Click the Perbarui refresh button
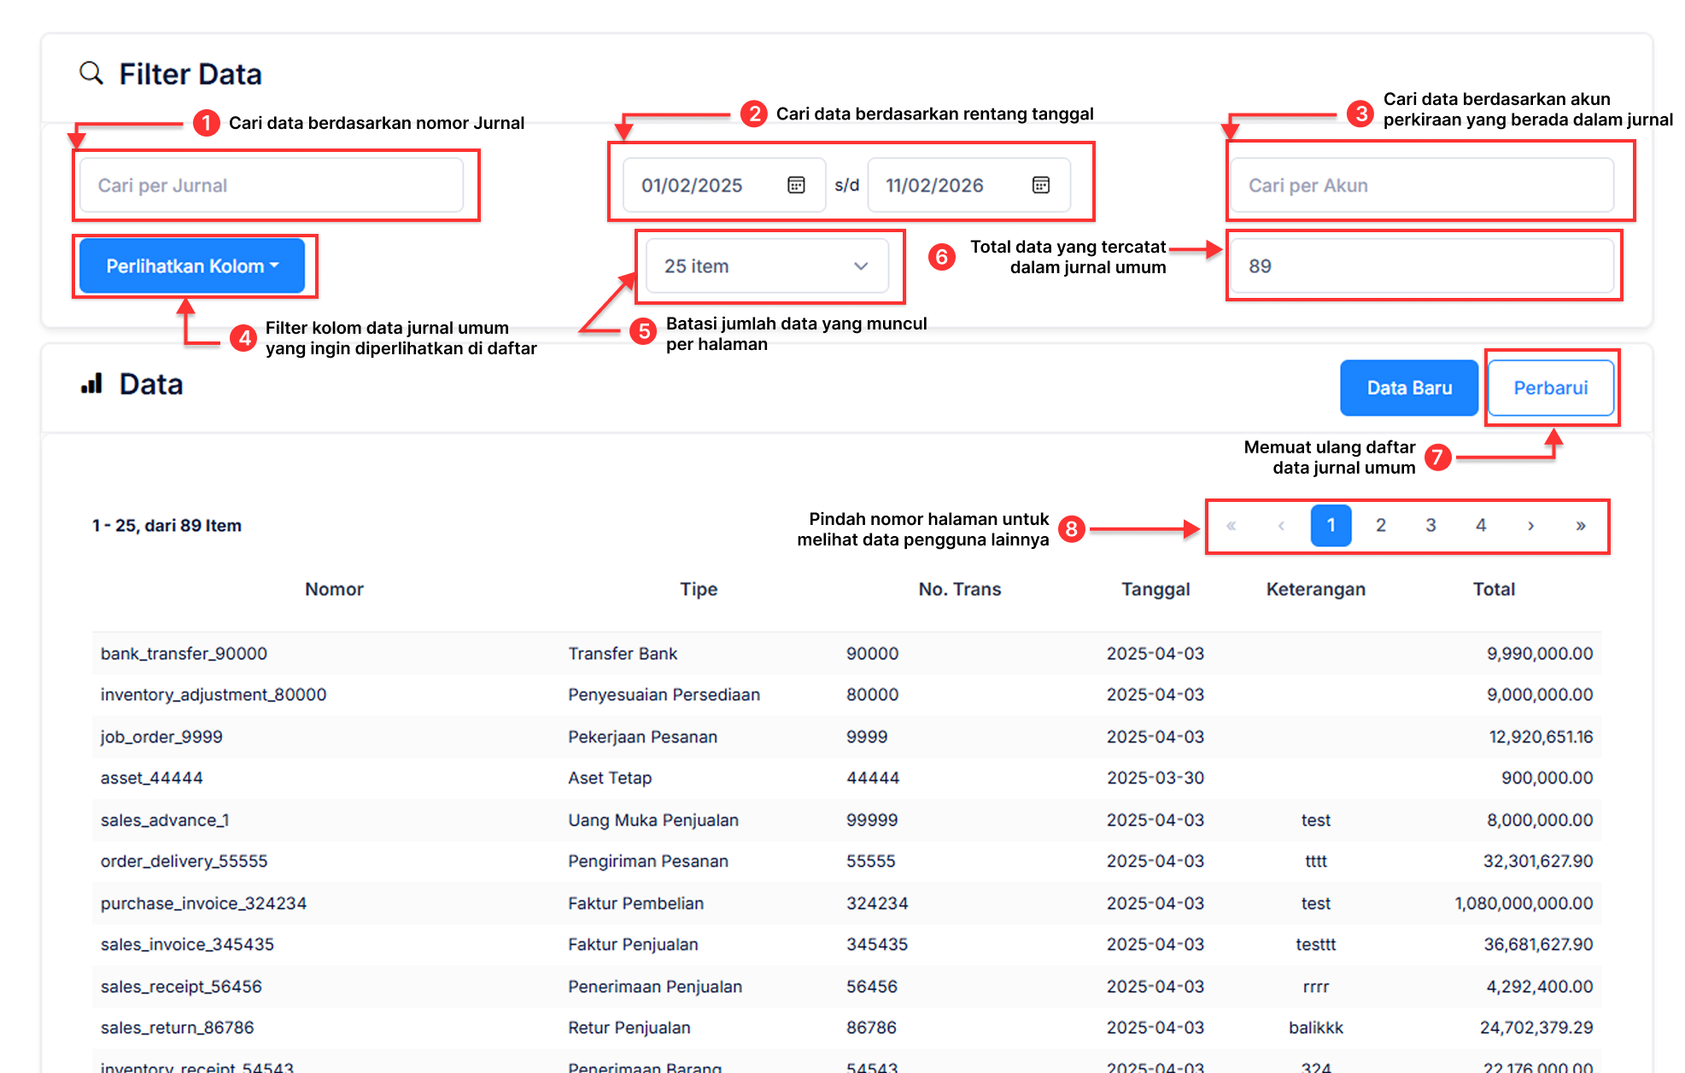The width and height of the screenshot is (1685, 1073). coord(1550,388)
